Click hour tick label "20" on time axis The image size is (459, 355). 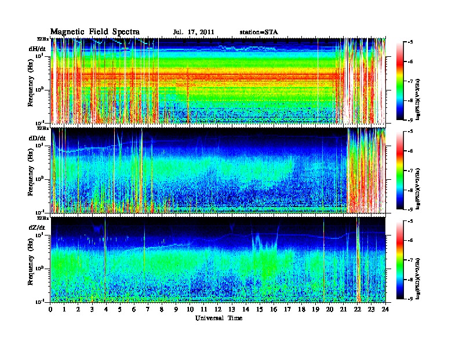coord(330,309)
